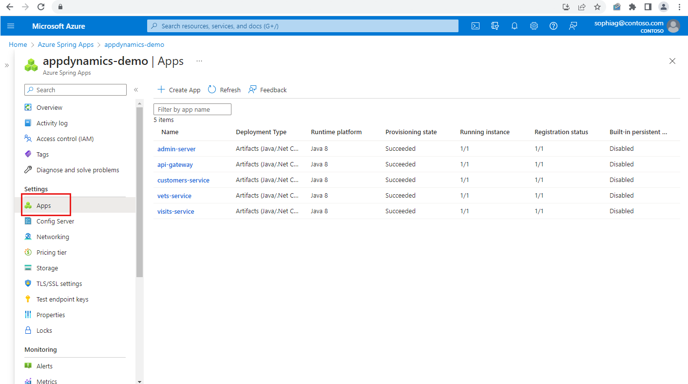The image size is (688, 384).
Task: Click the Create App button
Action: point(179,90)
